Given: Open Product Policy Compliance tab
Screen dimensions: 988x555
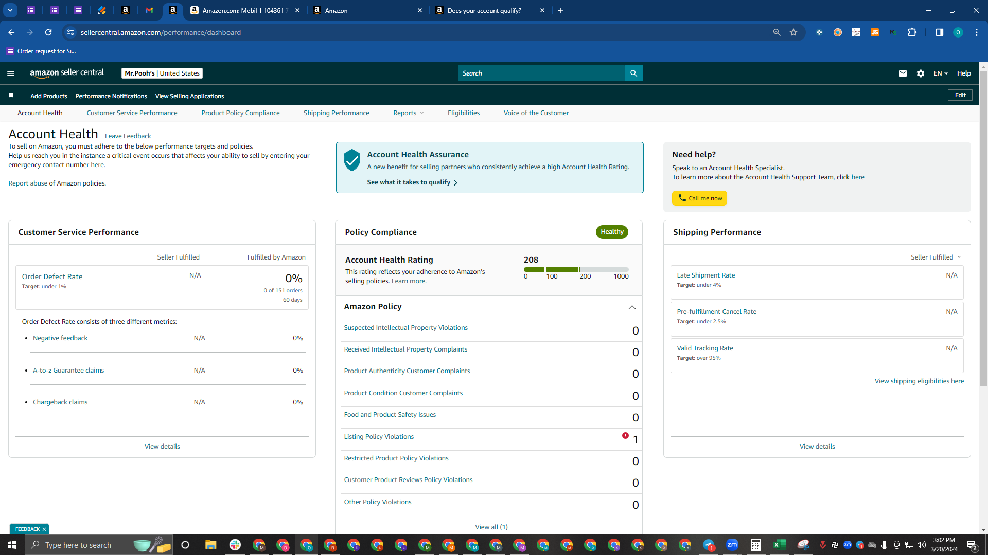Looking at the screenshot, I should pyautogui.click(x=240, y=113).
